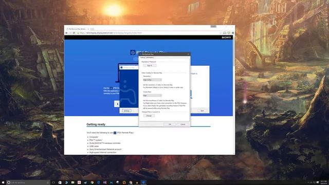The width and height of the screenshot is (329, 185).
Task: Open Task View from the taskbar
Action: (x=53, y=182)
